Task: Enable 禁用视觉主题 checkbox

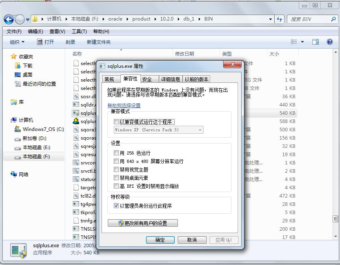Action: point(116,169)
